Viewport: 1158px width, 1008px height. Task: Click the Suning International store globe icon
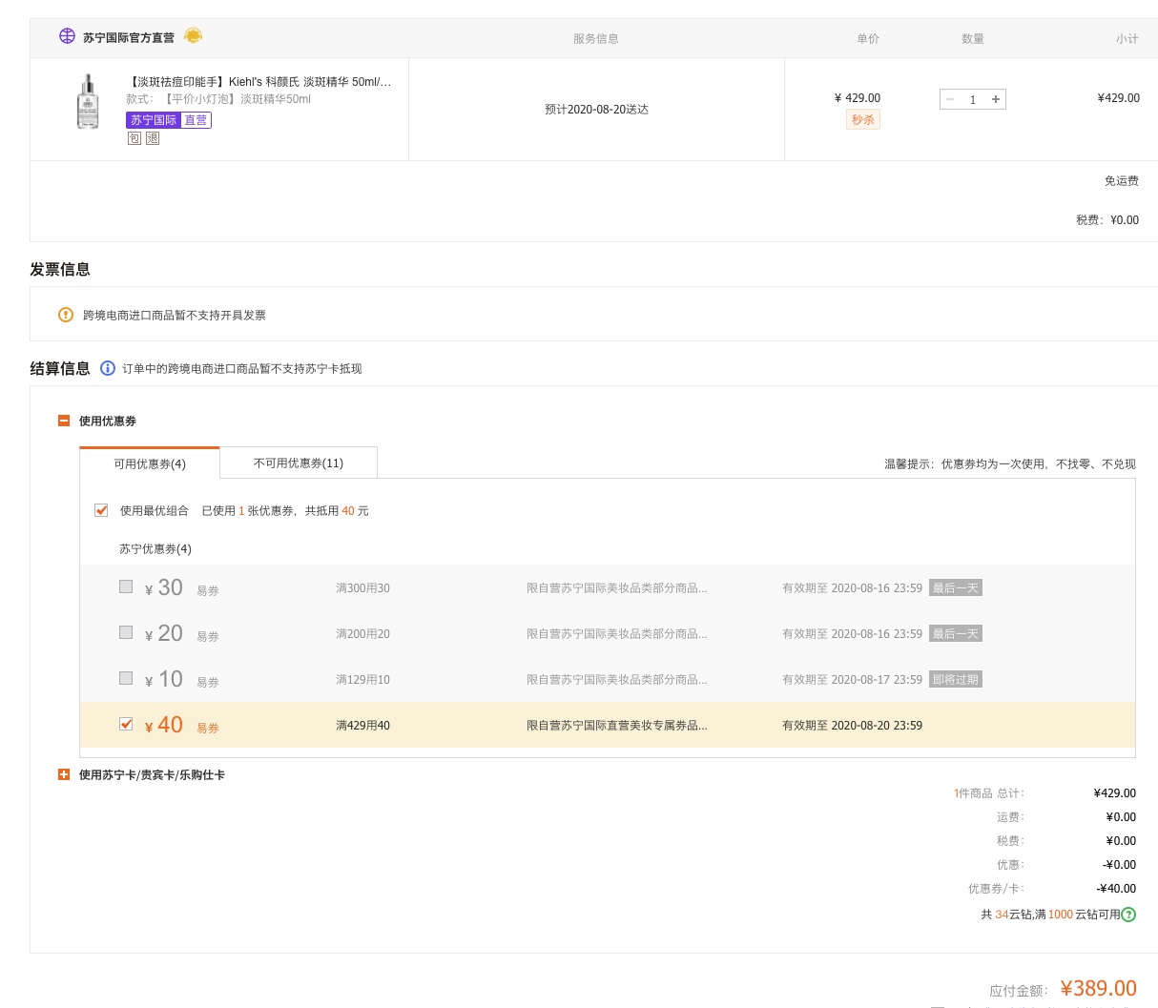coord(67,36)
